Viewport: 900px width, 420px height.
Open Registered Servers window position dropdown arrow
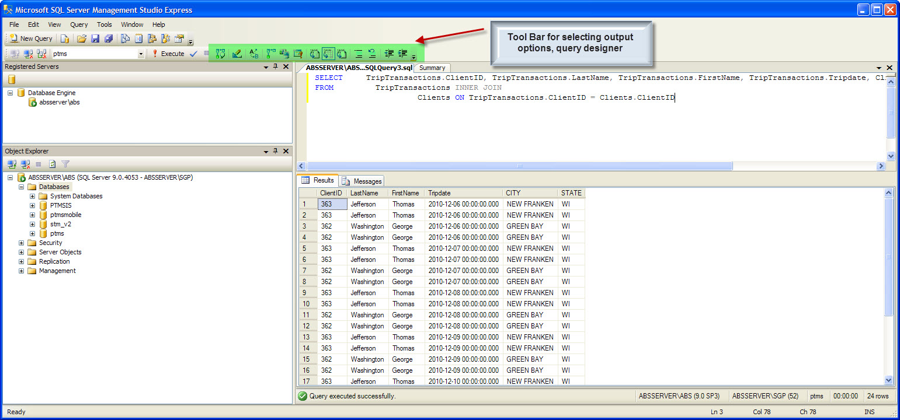(266, 67)
